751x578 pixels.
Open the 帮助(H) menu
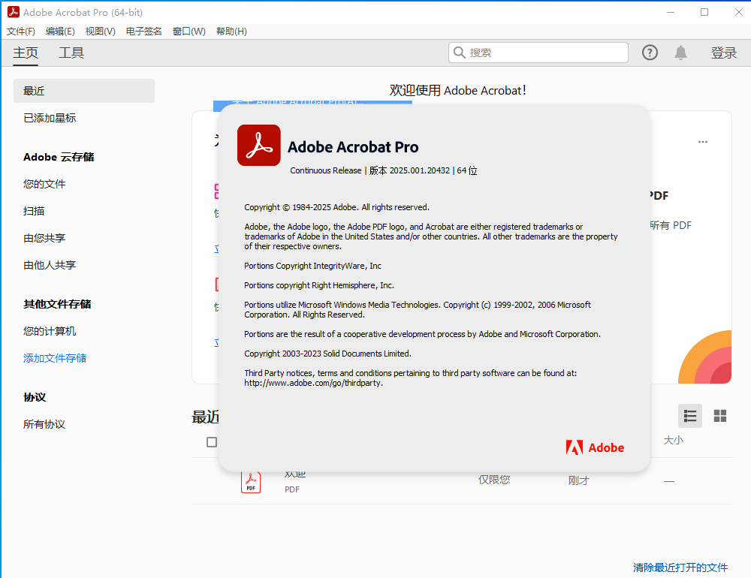(232, 31)
